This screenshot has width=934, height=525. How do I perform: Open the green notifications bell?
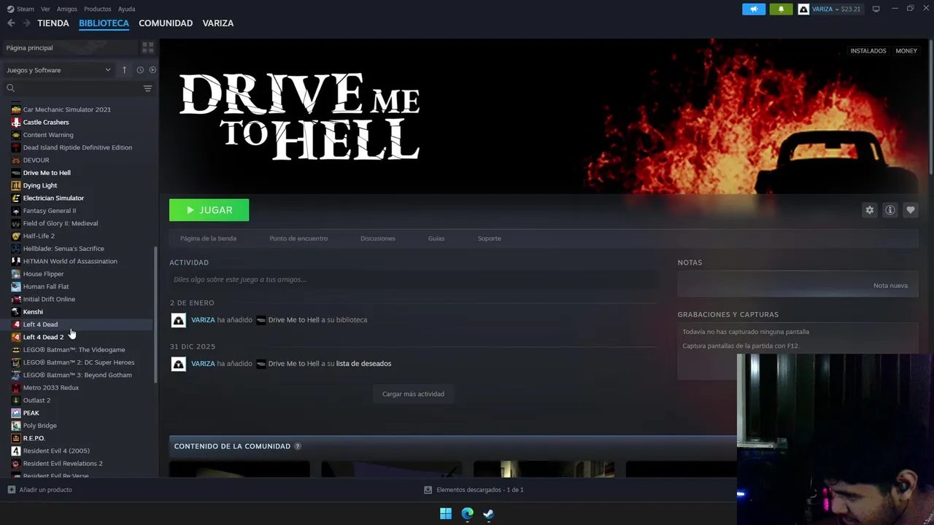781,9
